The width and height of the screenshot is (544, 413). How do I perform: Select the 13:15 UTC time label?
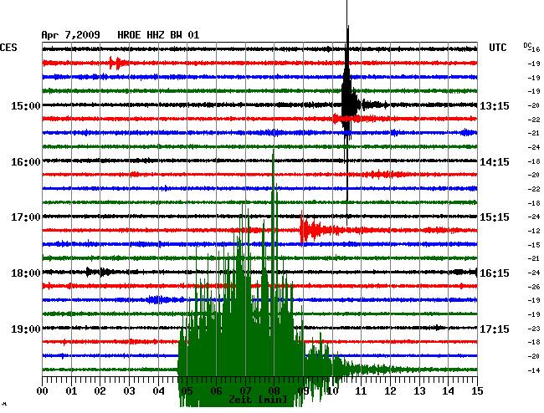coord(495,105)
